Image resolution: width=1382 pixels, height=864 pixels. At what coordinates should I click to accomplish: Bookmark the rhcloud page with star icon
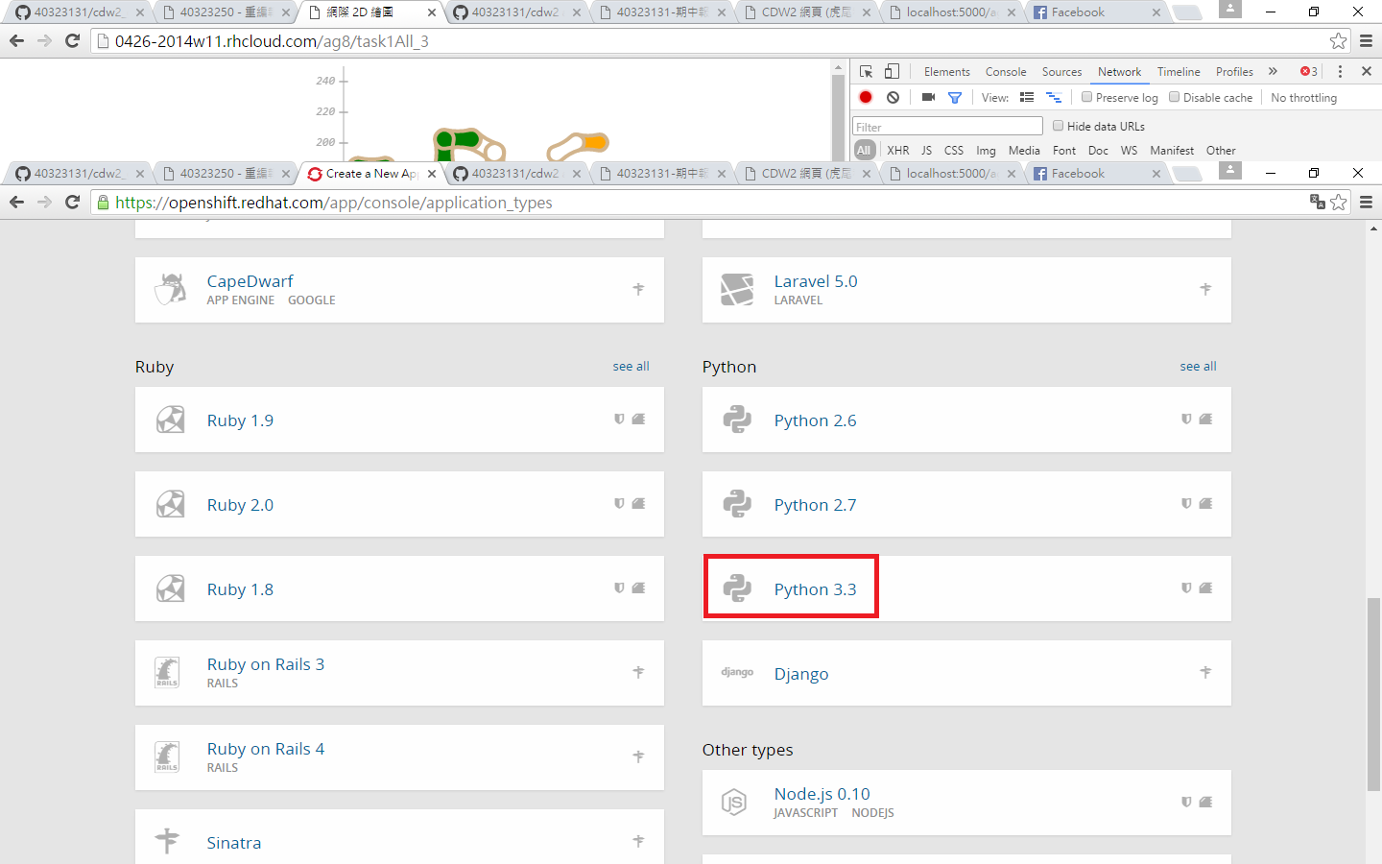coord(1338,41)
